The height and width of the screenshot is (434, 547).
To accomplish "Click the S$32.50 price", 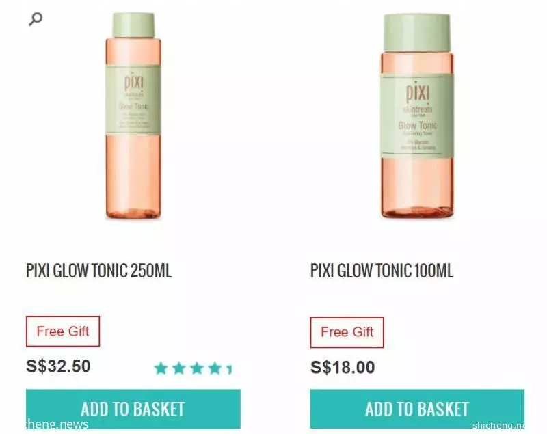I will [58, 366].
